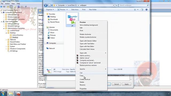The height and width of the screenshot is (96, 171).
Task: Click Print in Explorer toolbar
Action: pyautogui.click(x=84, y=10)
